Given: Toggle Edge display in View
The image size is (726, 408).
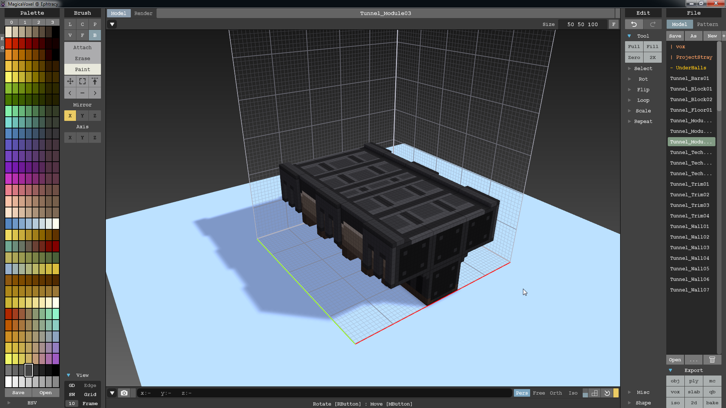Looking at the screenshot, I should click(90, 385).
